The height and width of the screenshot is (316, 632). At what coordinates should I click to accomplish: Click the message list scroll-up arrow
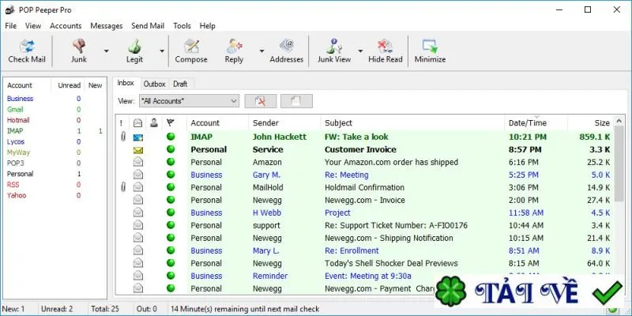coord(619,122)
